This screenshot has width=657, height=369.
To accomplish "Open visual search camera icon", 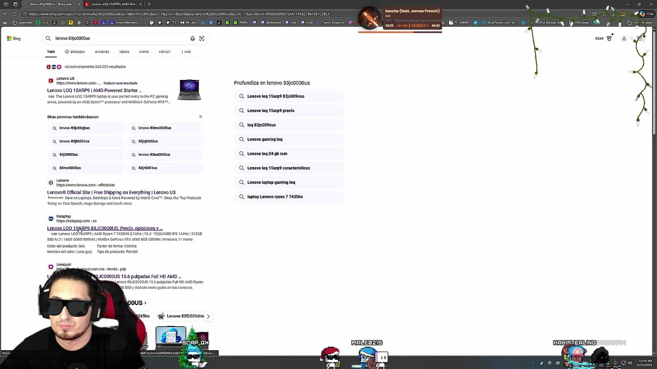I will click(x=202, y=38).
